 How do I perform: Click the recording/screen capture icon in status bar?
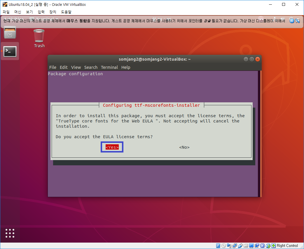257,246
